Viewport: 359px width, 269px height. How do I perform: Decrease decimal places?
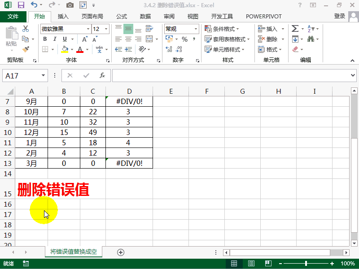pyautogui.click(x=179, y=49)
